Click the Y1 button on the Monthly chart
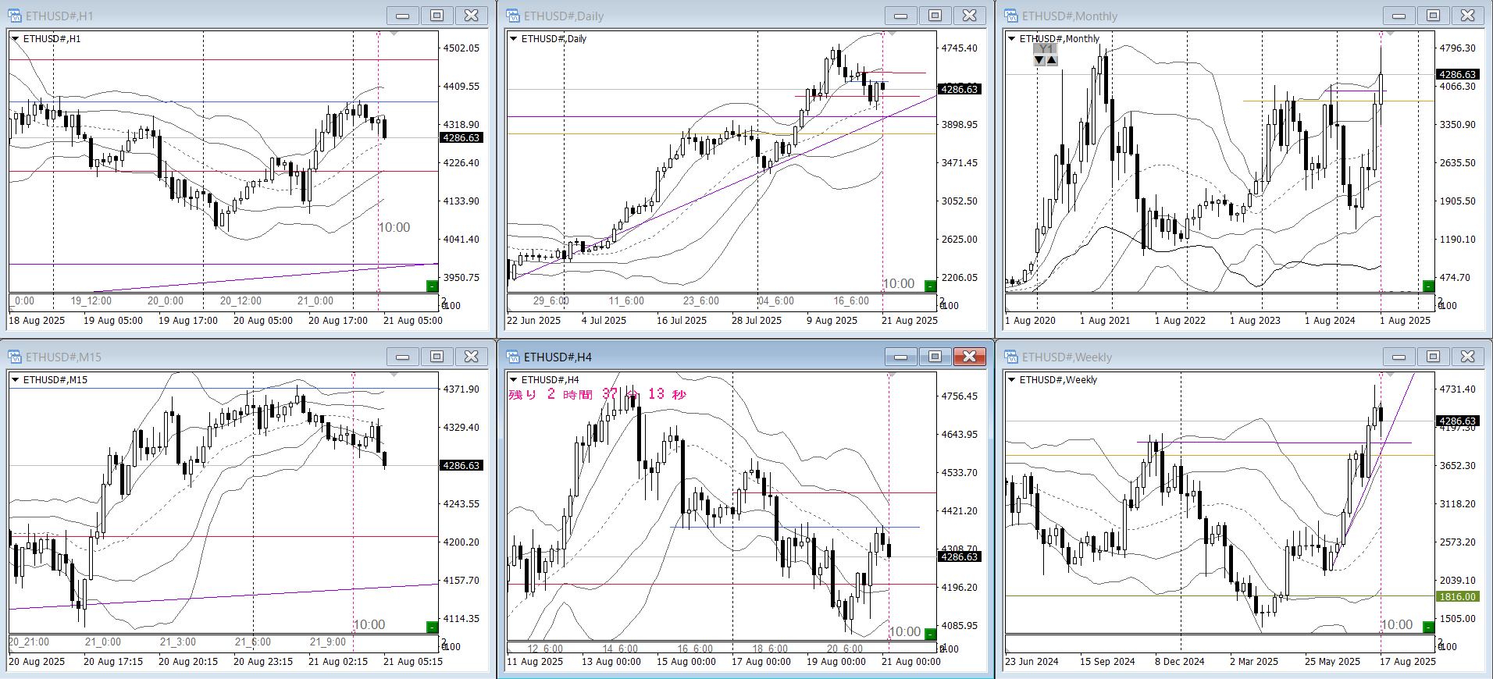Screen dimensions: 1493x679 click(1046, 48)
